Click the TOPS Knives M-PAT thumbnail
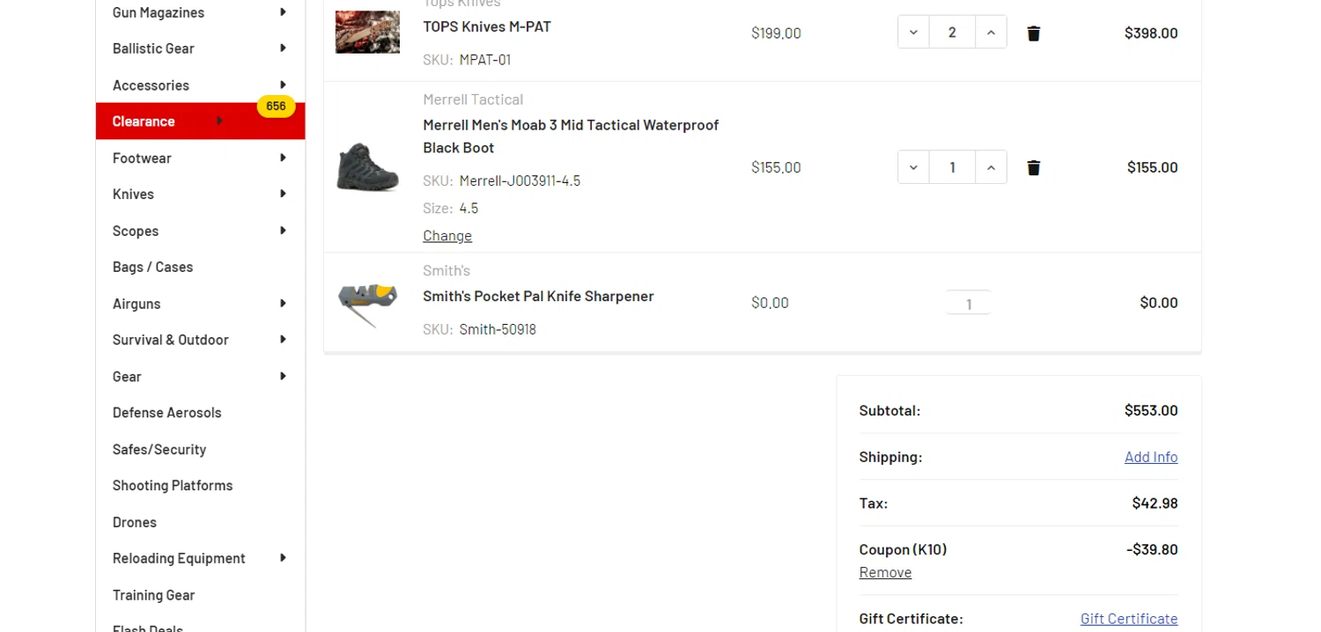This screenshot has width=1321, height=632. coord(367,33)
